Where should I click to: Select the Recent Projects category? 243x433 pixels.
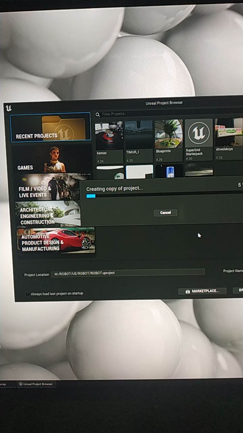[x=51, y=127]
